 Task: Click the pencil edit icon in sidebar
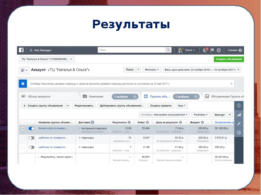[239, 123]
